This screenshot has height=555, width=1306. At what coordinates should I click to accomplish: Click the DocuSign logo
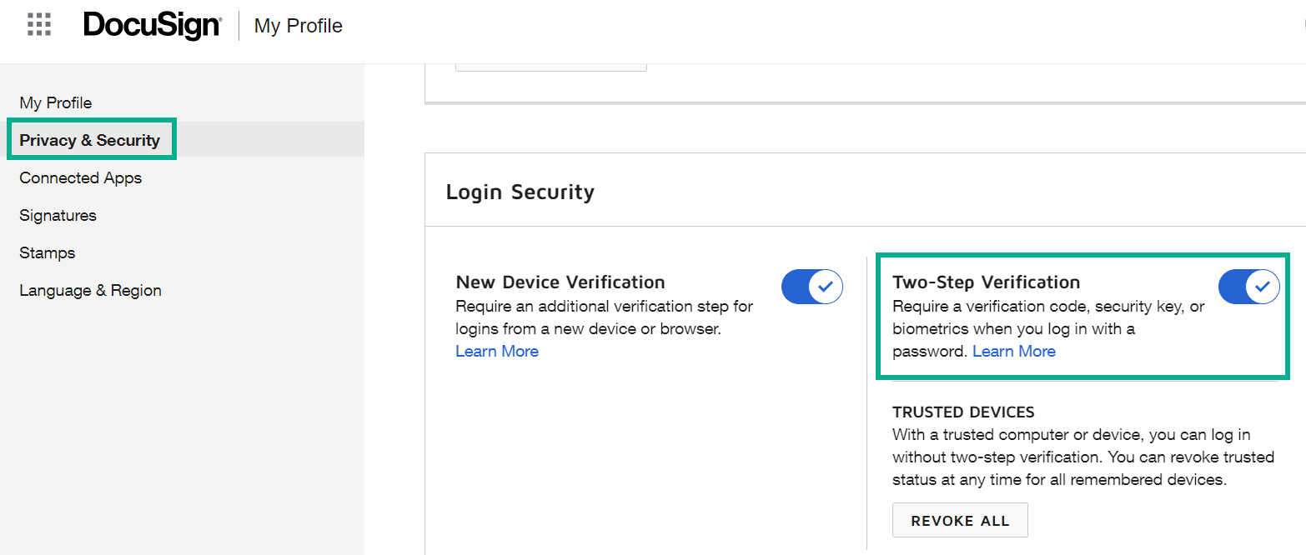tap(152, 25)
